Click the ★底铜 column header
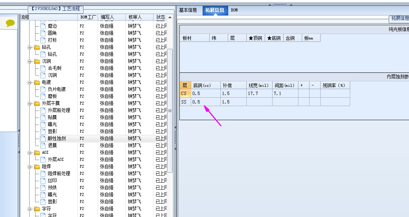Viewport: 409px width, 217px height. pos(274,38)
